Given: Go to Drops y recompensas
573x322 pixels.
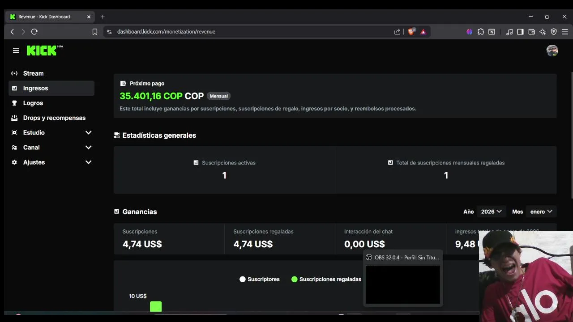Looking at the screenshot, I should click(51, 118).
